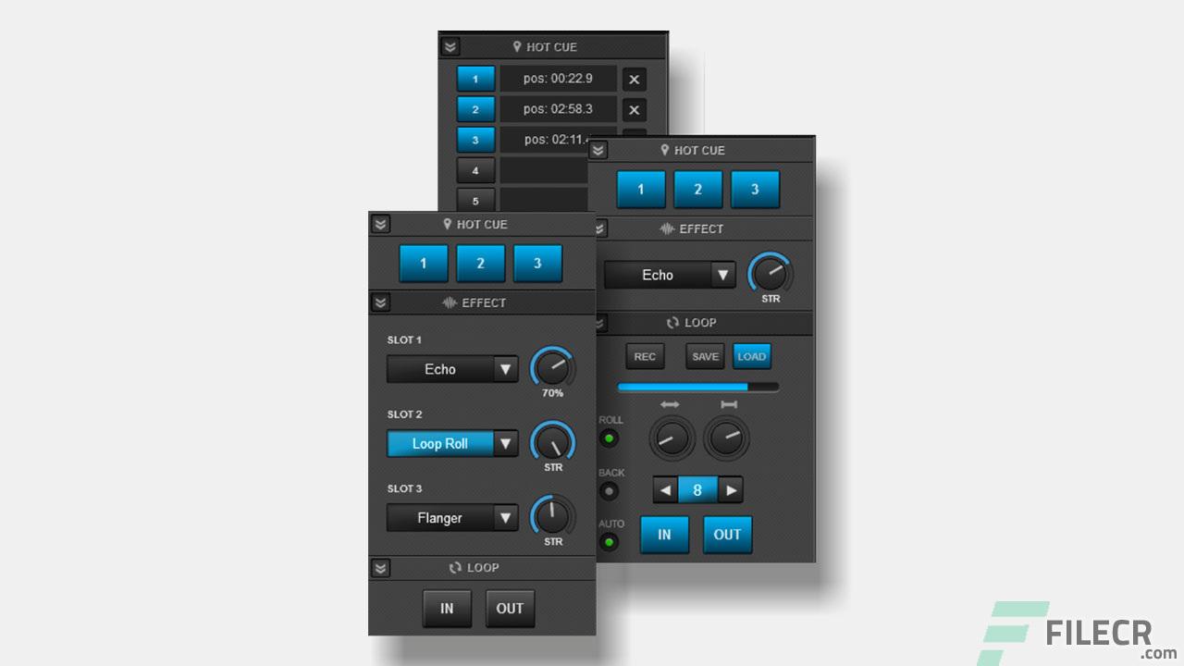Screen dimensions: 1184x666
Task: Trigger hot cue 2 in SLOT panel
Action: coord(480,264)
